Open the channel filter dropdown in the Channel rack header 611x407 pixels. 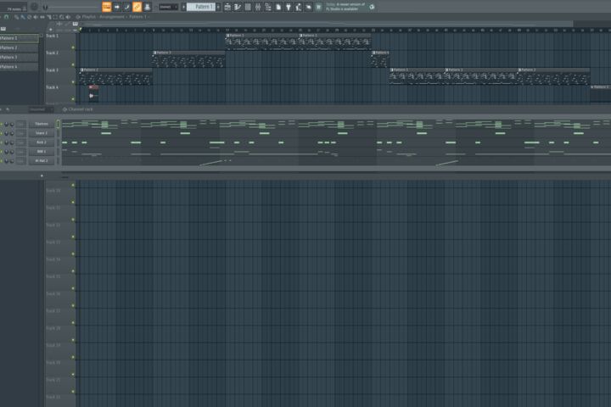[41, 110]
